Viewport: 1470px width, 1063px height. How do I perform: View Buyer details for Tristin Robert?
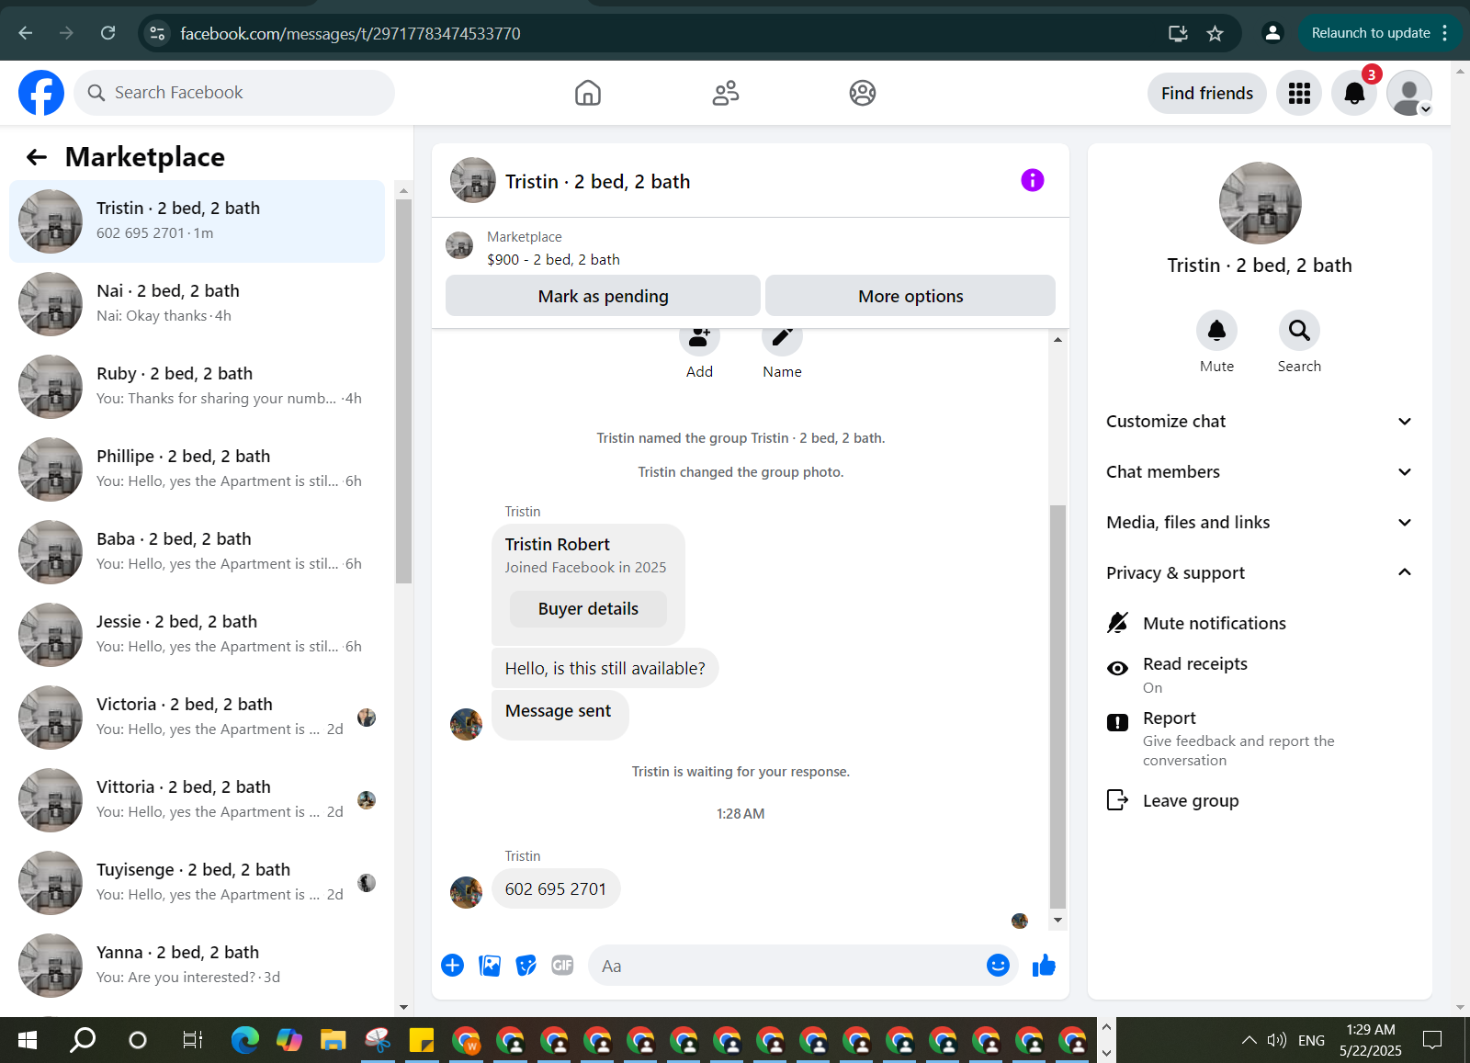588,609
